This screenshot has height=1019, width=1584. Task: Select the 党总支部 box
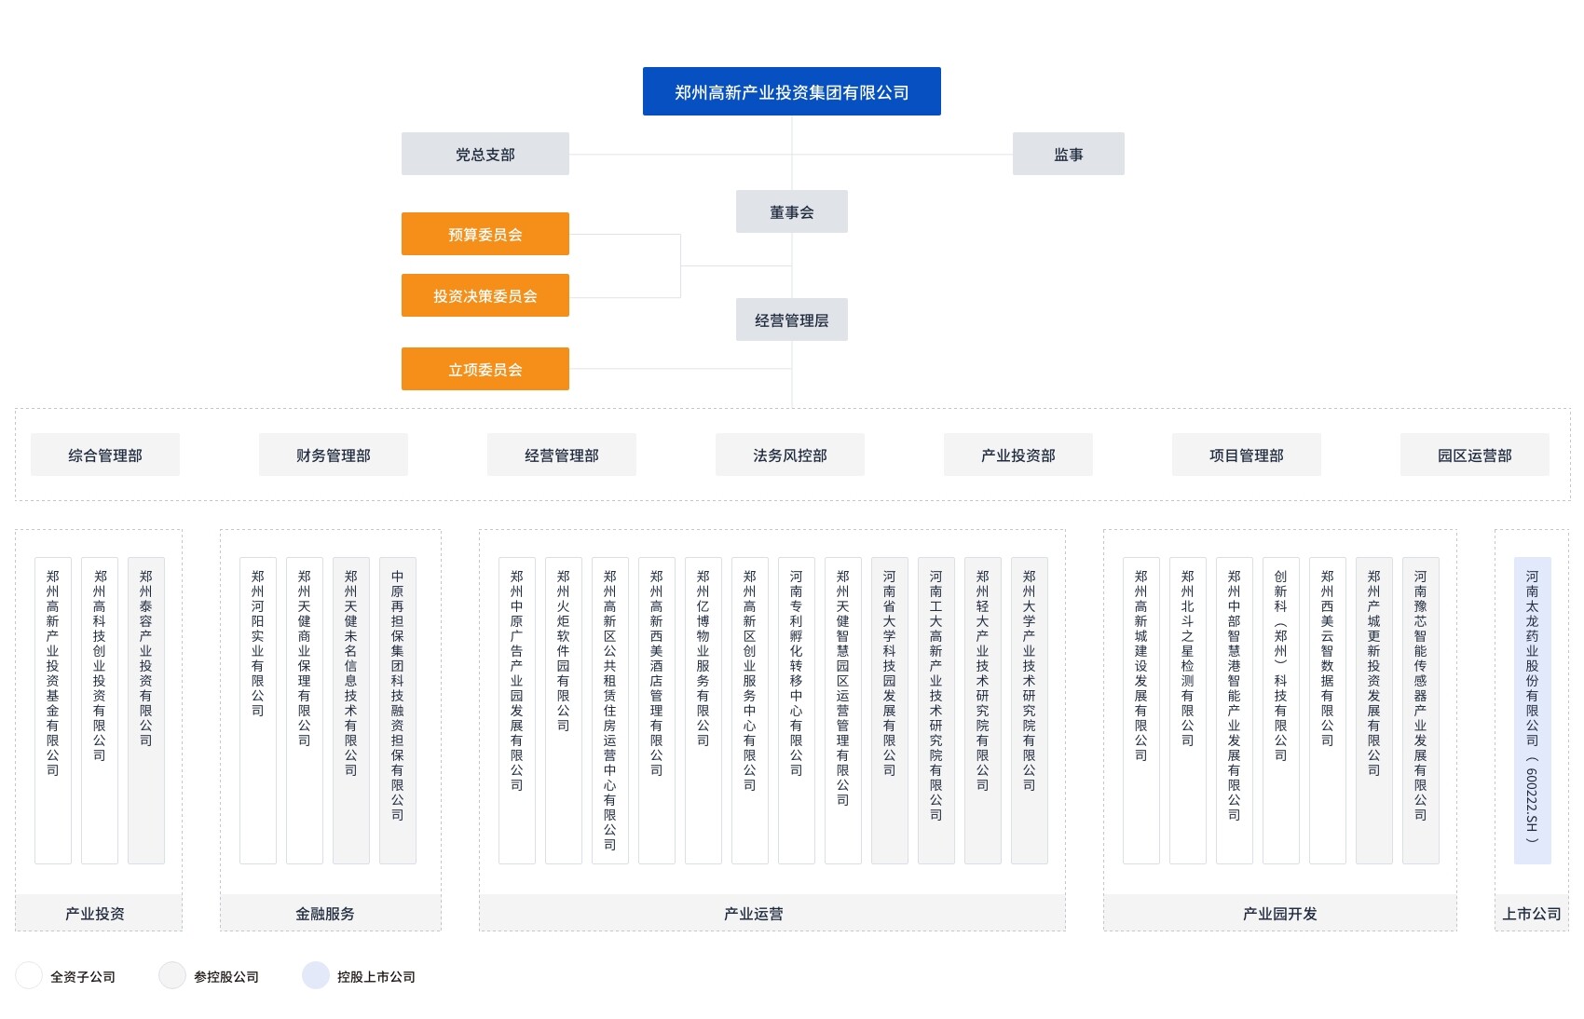tap(485, 154)
